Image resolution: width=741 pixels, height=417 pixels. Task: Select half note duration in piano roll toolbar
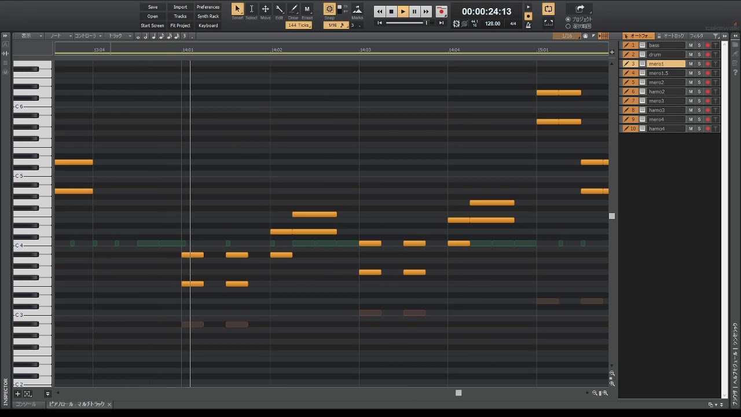146,36
